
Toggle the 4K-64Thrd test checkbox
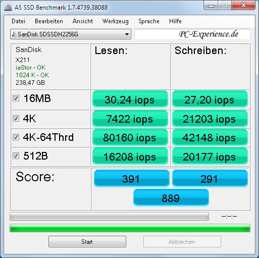[16, 137]
